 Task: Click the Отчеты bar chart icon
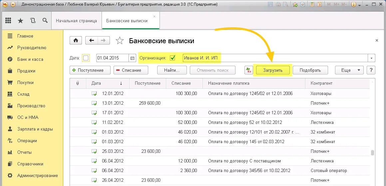(10, 152)
